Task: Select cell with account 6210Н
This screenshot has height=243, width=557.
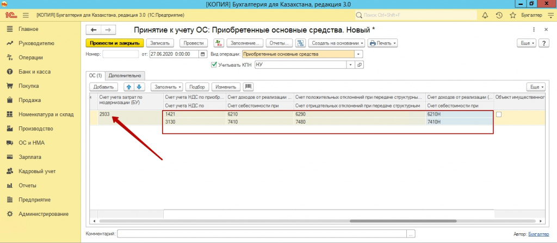Action: [x=459, y=114]
